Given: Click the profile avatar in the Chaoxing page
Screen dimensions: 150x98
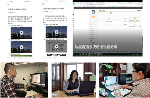Looking at the screenshot, I should point(93,12).
